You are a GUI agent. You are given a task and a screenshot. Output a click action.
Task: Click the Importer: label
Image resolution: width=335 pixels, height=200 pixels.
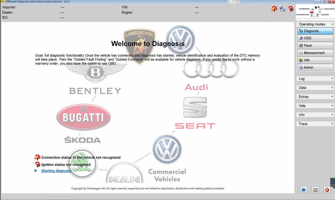(x=9, y=7)
